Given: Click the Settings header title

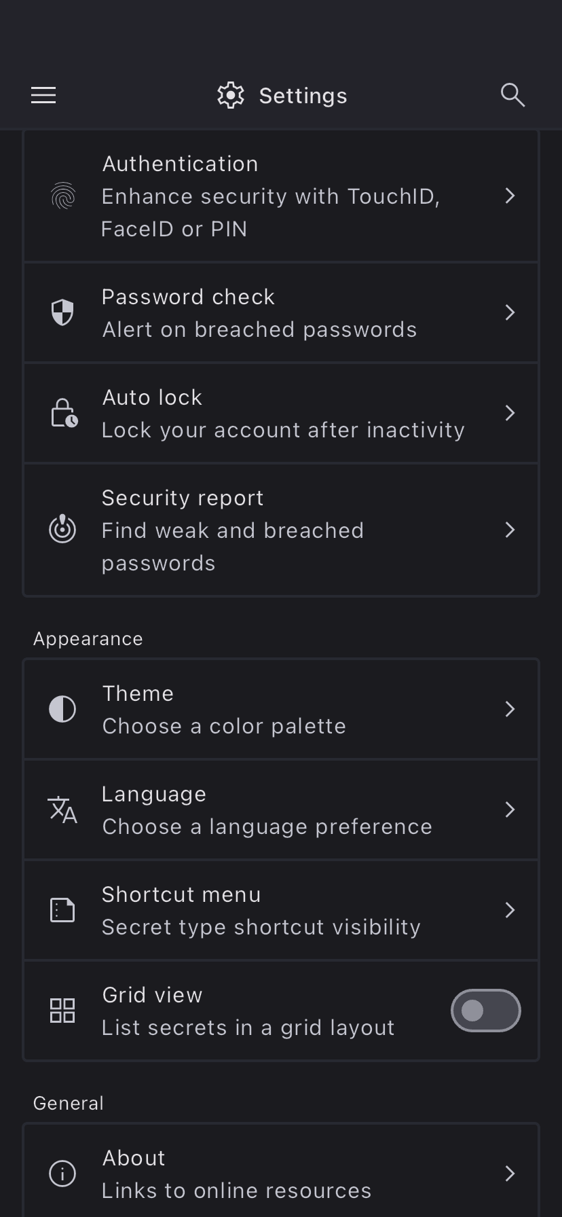Looking at the screenshot, I should [x=303, y=96].
